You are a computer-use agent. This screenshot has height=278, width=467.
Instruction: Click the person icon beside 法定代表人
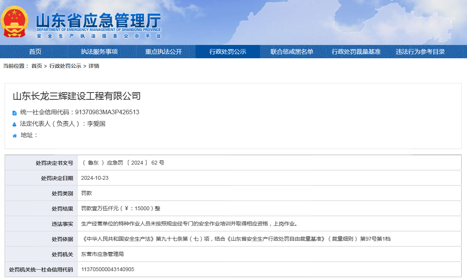click(14, 124)
